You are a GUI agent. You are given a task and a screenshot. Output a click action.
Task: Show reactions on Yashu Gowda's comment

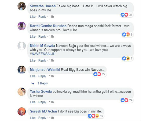coord(127,100)
